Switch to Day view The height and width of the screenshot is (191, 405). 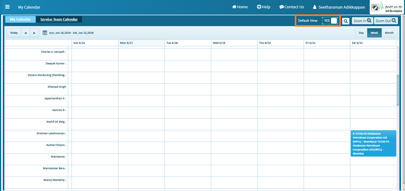(x=361, y=33)
